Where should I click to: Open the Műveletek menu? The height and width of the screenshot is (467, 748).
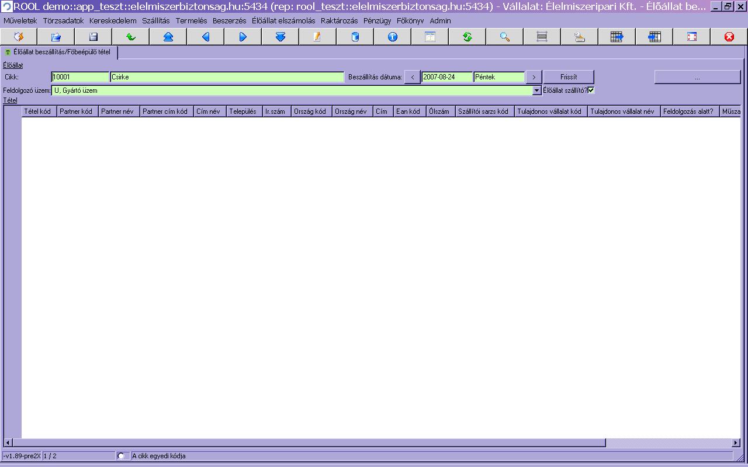coord(20,20)
